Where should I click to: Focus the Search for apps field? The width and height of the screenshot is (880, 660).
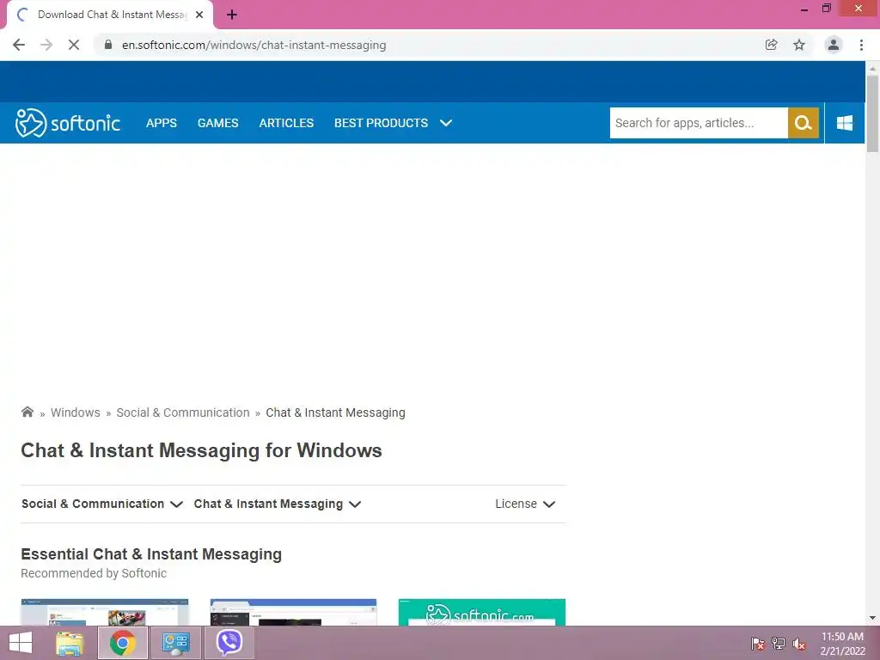click(699, 123)
